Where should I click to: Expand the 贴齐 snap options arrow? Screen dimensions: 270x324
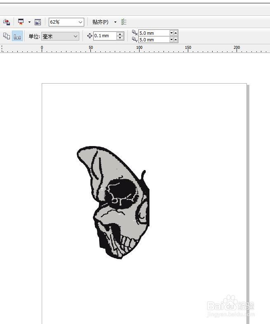pos(115,22)
